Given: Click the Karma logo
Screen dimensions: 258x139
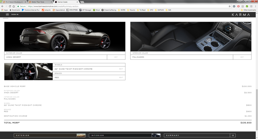Looking at the screenshot, I should tap(241, 14).
